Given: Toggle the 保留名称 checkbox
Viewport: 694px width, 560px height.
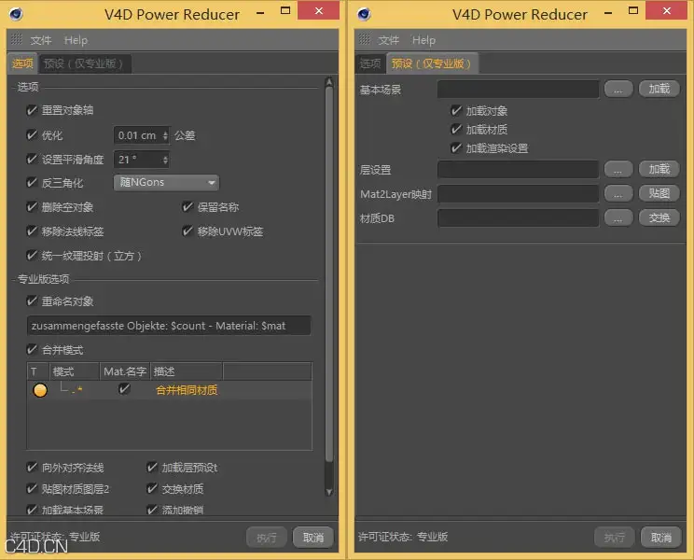Looking at the screenshot, I should 187,207.
